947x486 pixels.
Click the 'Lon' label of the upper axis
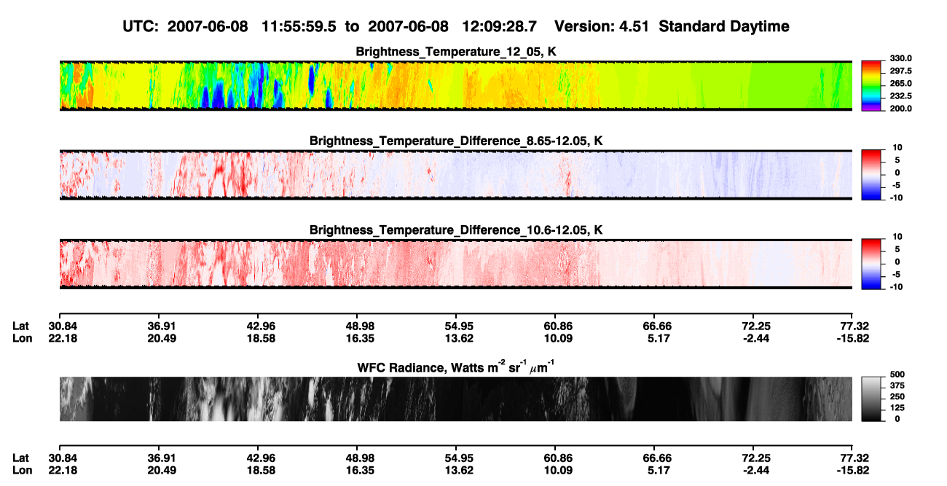(x=21, y=338)
